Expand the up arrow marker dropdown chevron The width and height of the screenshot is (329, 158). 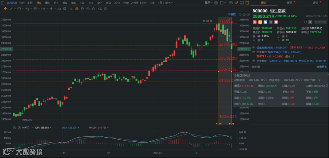tap(55, 9)
